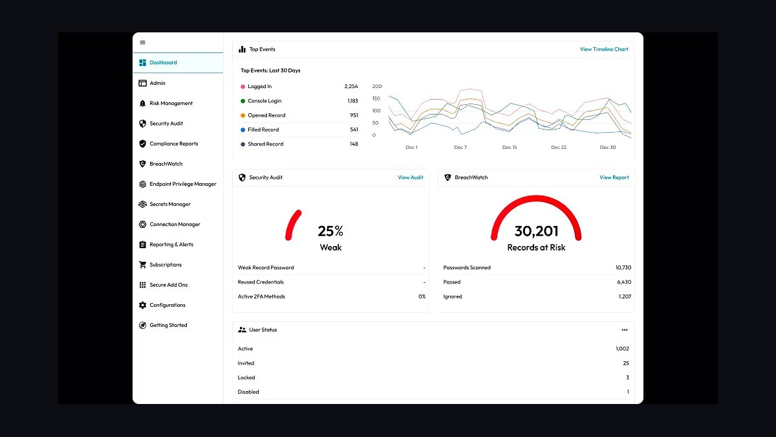Click the BreachWatch sidebar icon
776x437 pixels.
point(143,164)
